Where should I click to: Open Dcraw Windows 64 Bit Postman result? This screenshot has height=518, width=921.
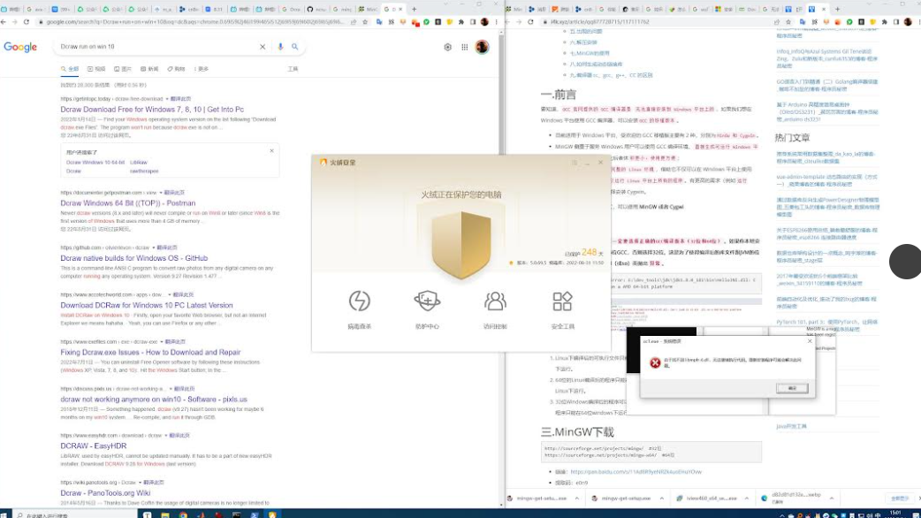click(128, 203)
